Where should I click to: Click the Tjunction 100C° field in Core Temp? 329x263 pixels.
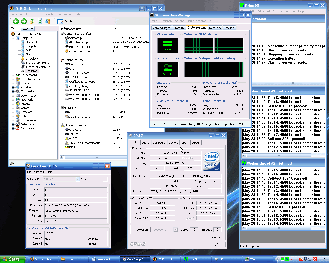tap(76, 233)
